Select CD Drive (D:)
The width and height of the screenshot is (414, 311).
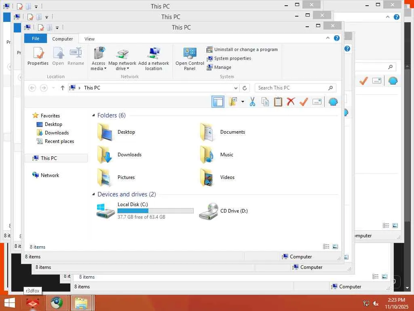223,211
